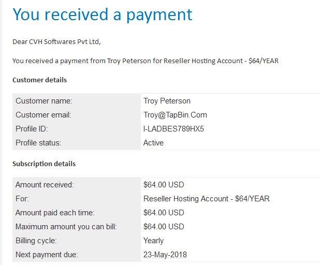Click the 'You received a payment' heading
This screenshot has width=320, height=265.
pyautogui.click(x=103, y=14)
